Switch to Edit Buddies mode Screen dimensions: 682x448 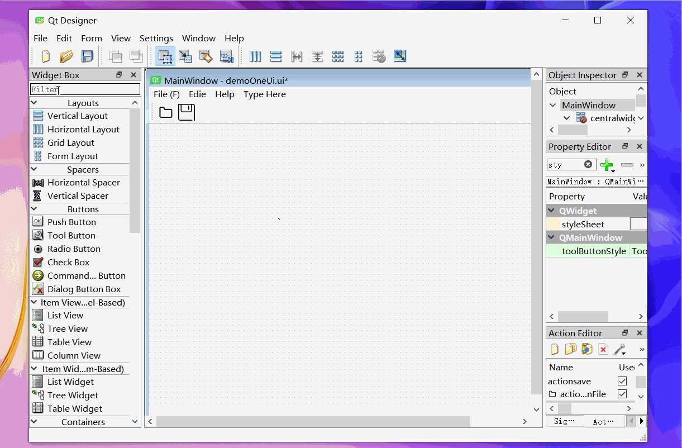coord(206,56)
